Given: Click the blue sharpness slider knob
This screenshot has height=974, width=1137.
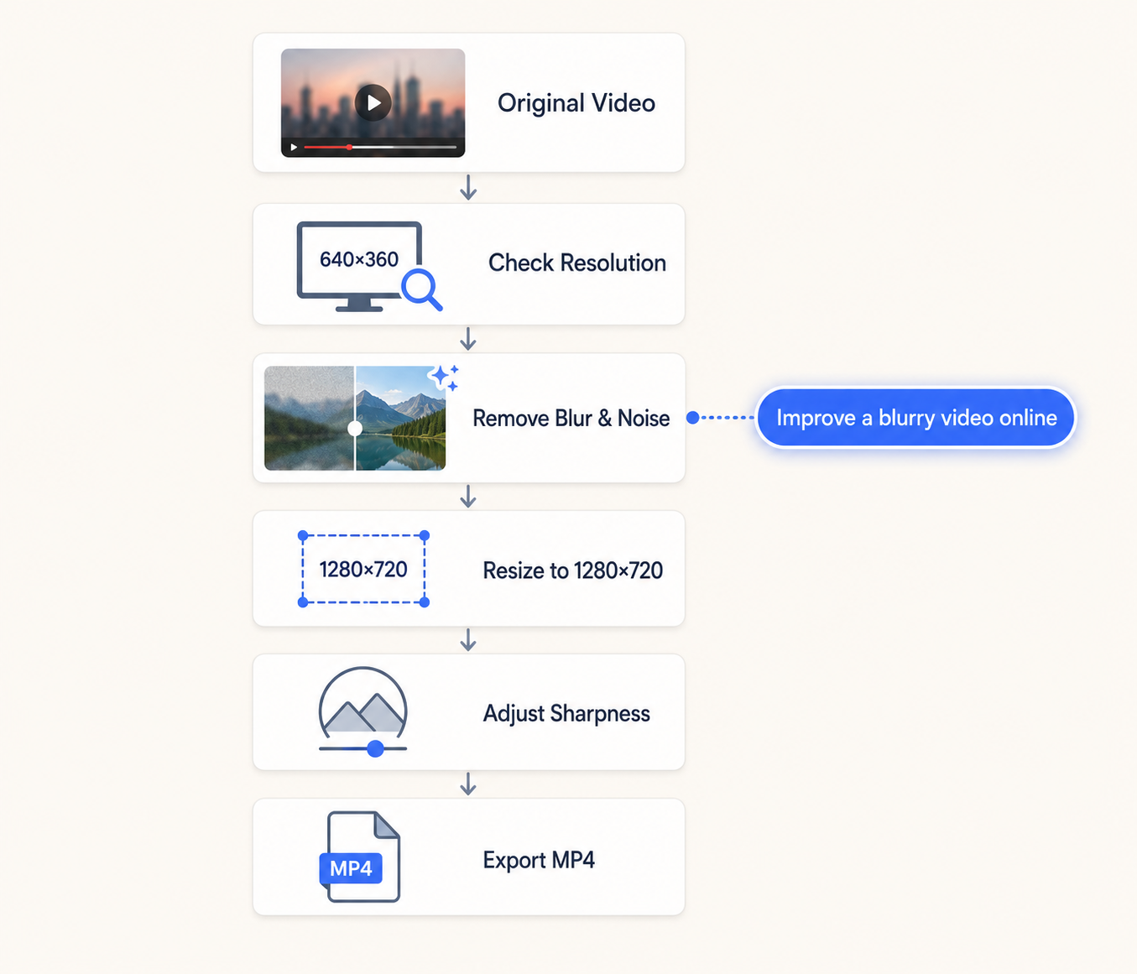Looking at the screenshot, I should pos(376,748).
